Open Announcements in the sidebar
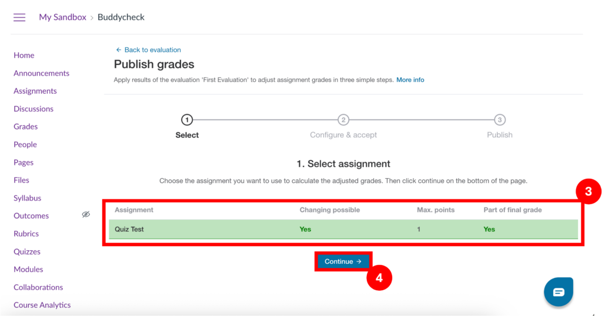The width and height of the screenshot is (602, 316). point(41,73)
